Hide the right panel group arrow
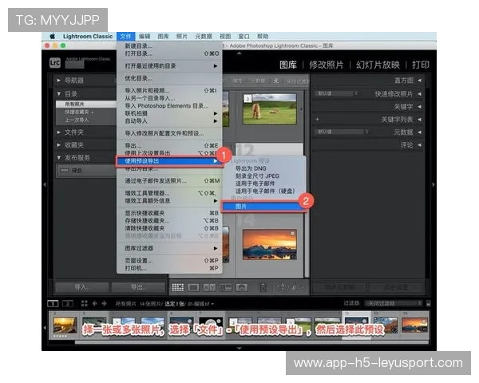The width and height of the screenshot is (479, 383). coord(433,184)
